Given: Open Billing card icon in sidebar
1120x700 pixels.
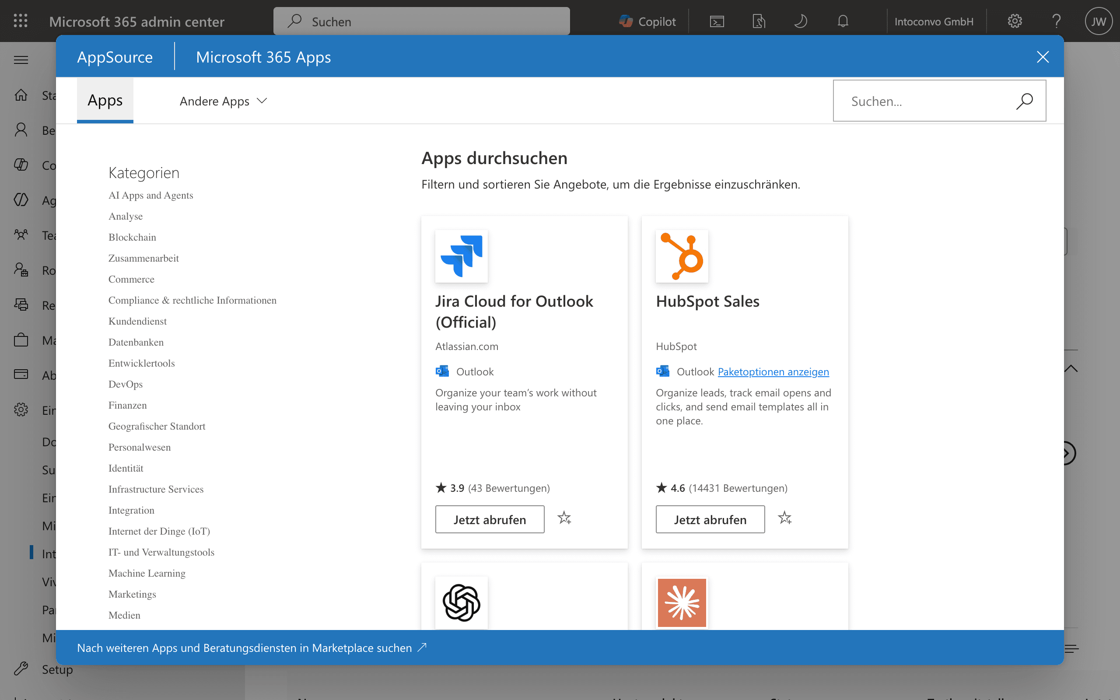Looking at the screenshot, I should pyautogui.click(x=21, y=374).
